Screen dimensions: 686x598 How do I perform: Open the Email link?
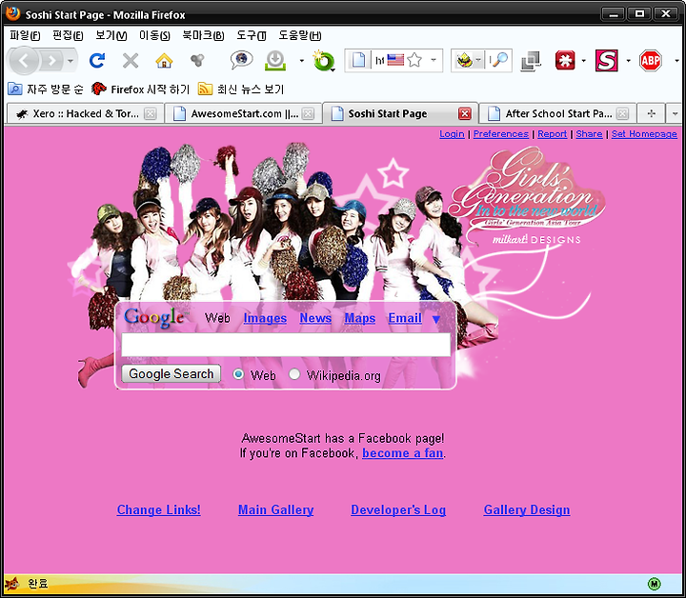point(405,318)
